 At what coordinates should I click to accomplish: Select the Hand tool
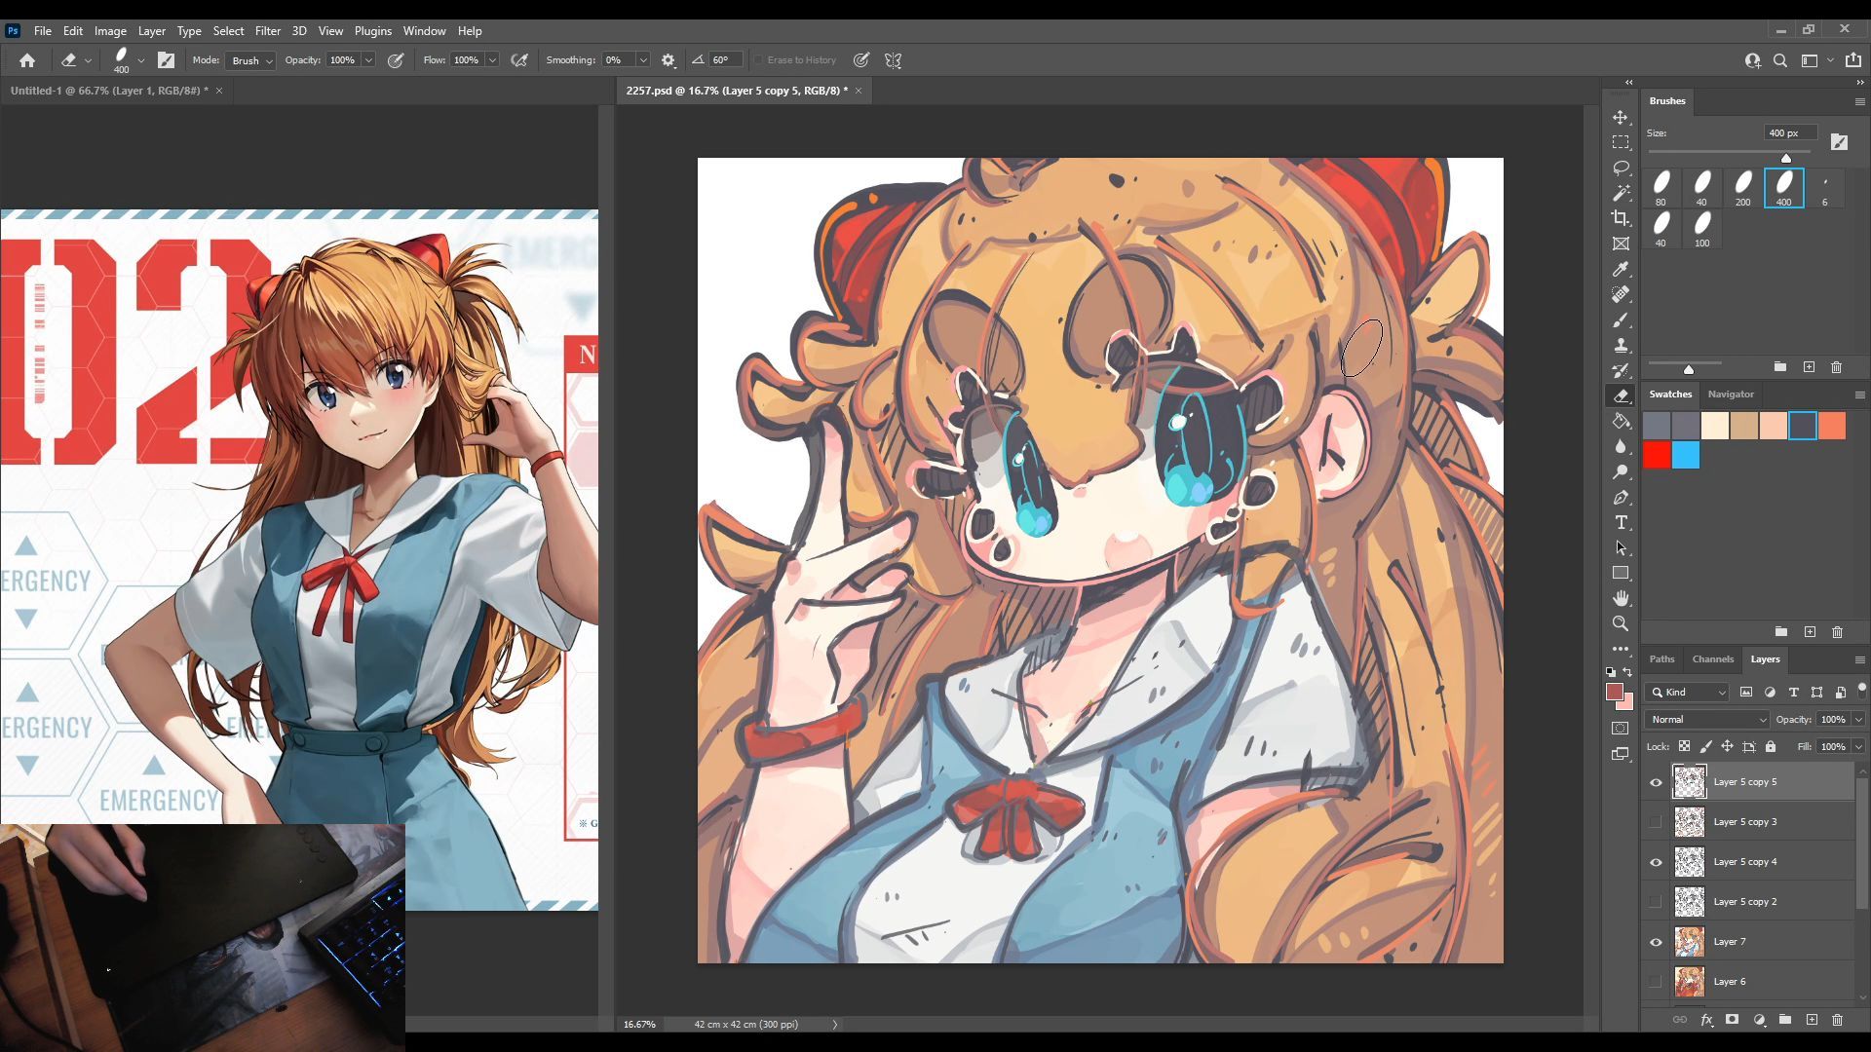(1621, 598)
